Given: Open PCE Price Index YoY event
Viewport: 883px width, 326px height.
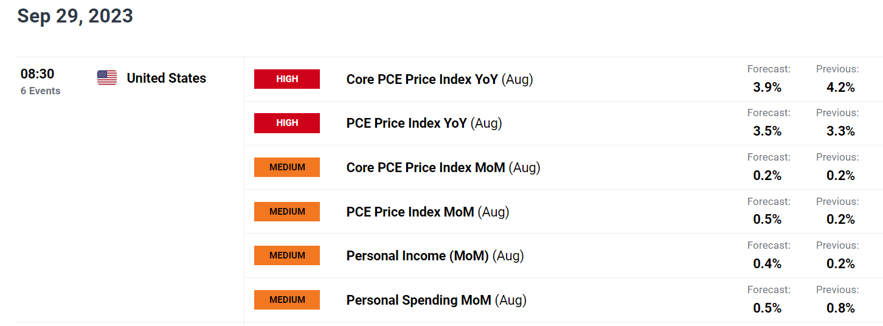Looking at the screenshot, I should tap(424, 123).
